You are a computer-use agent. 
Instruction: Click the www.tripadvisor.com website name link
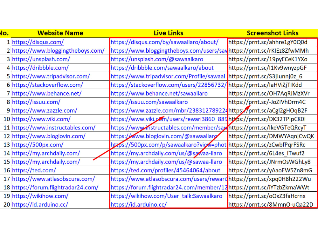[51, 76]
